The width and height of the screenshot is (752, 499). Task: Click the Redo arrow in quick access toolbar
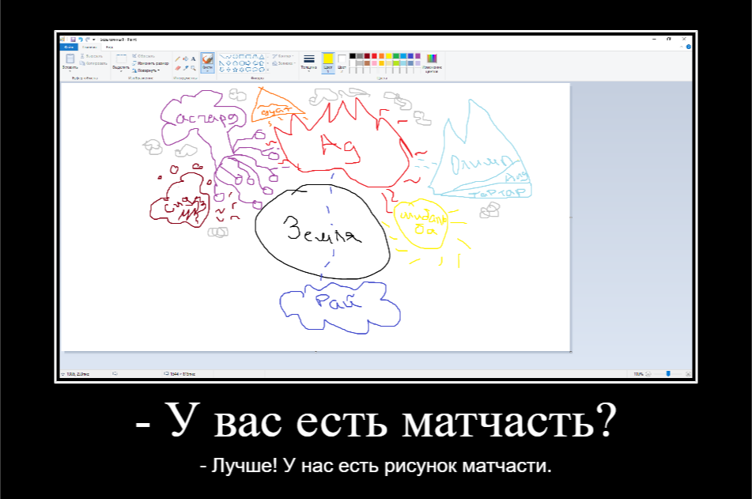[x=87, y=40]
